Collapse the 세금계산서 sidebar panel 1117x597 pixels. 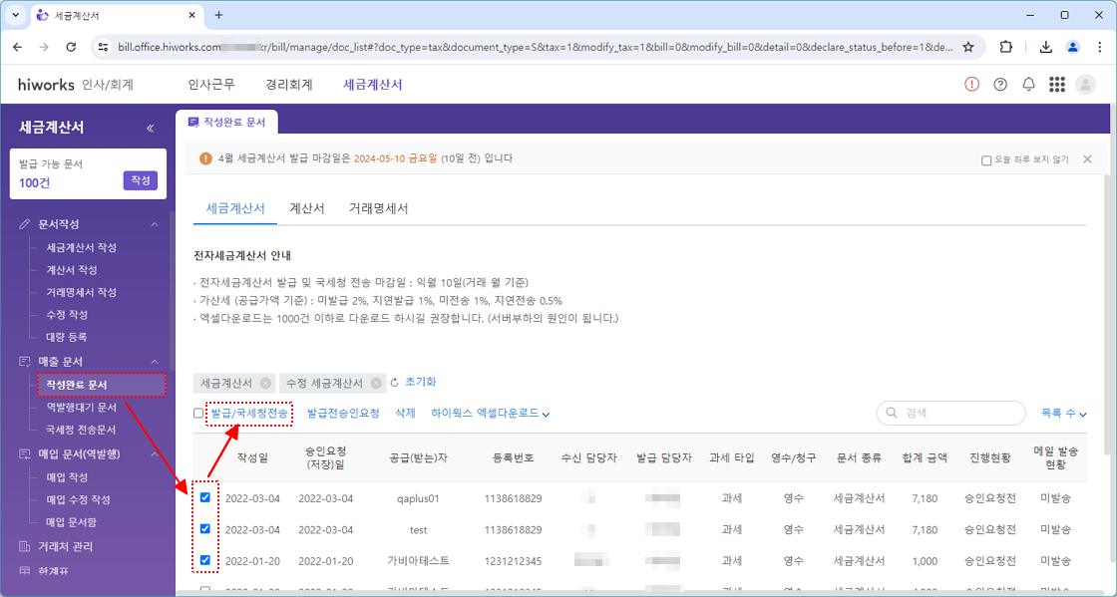151,129
